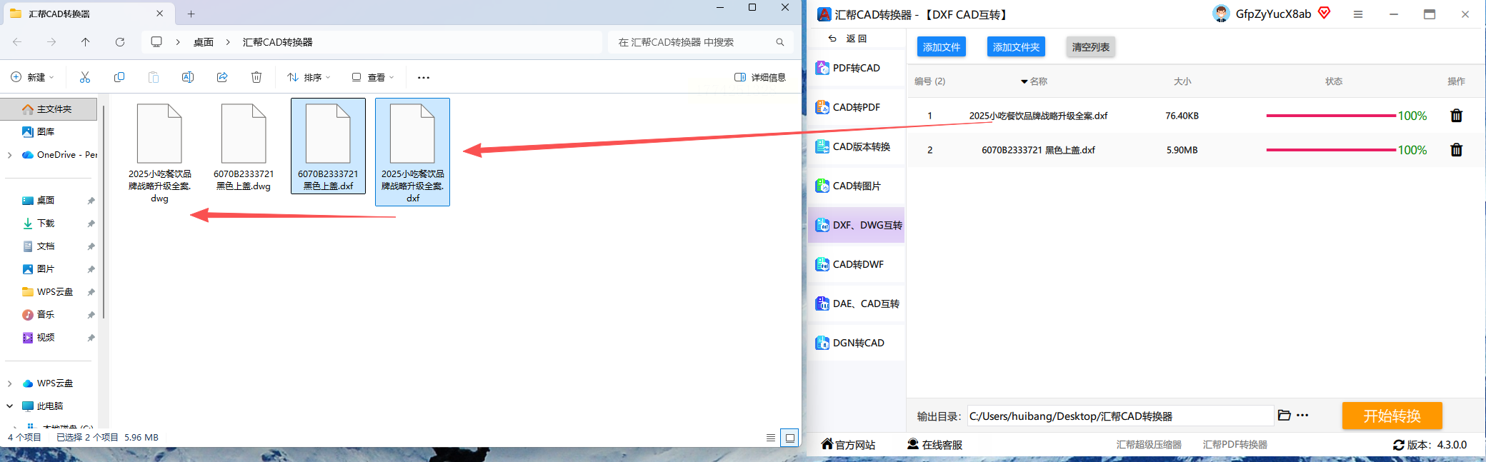Image resolution: width=1486 pixels, height=462 pixels.
Task: Open CAD转PDF in the sidebar
Action: pos(856,107)
